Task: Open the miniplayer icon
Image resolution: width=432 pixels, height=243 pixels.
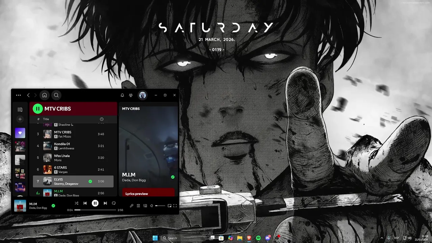Action: point(169,206)
